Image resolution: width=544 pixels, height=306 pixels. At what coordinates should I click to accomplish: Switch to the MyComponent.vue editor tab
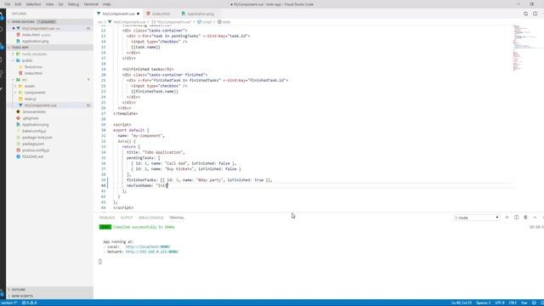pyautogui.click(x=118, y=14)
